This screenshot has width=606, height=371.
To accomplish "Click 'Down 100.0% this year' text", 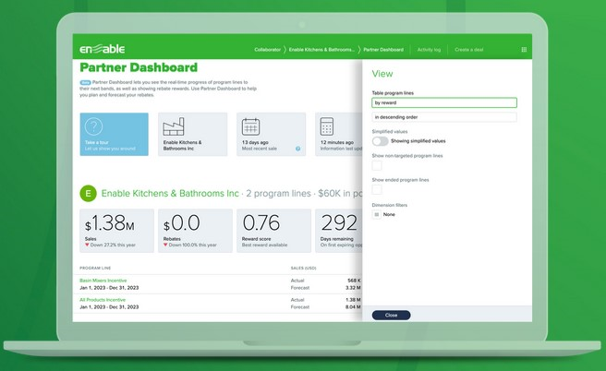I will pos(193,245).
